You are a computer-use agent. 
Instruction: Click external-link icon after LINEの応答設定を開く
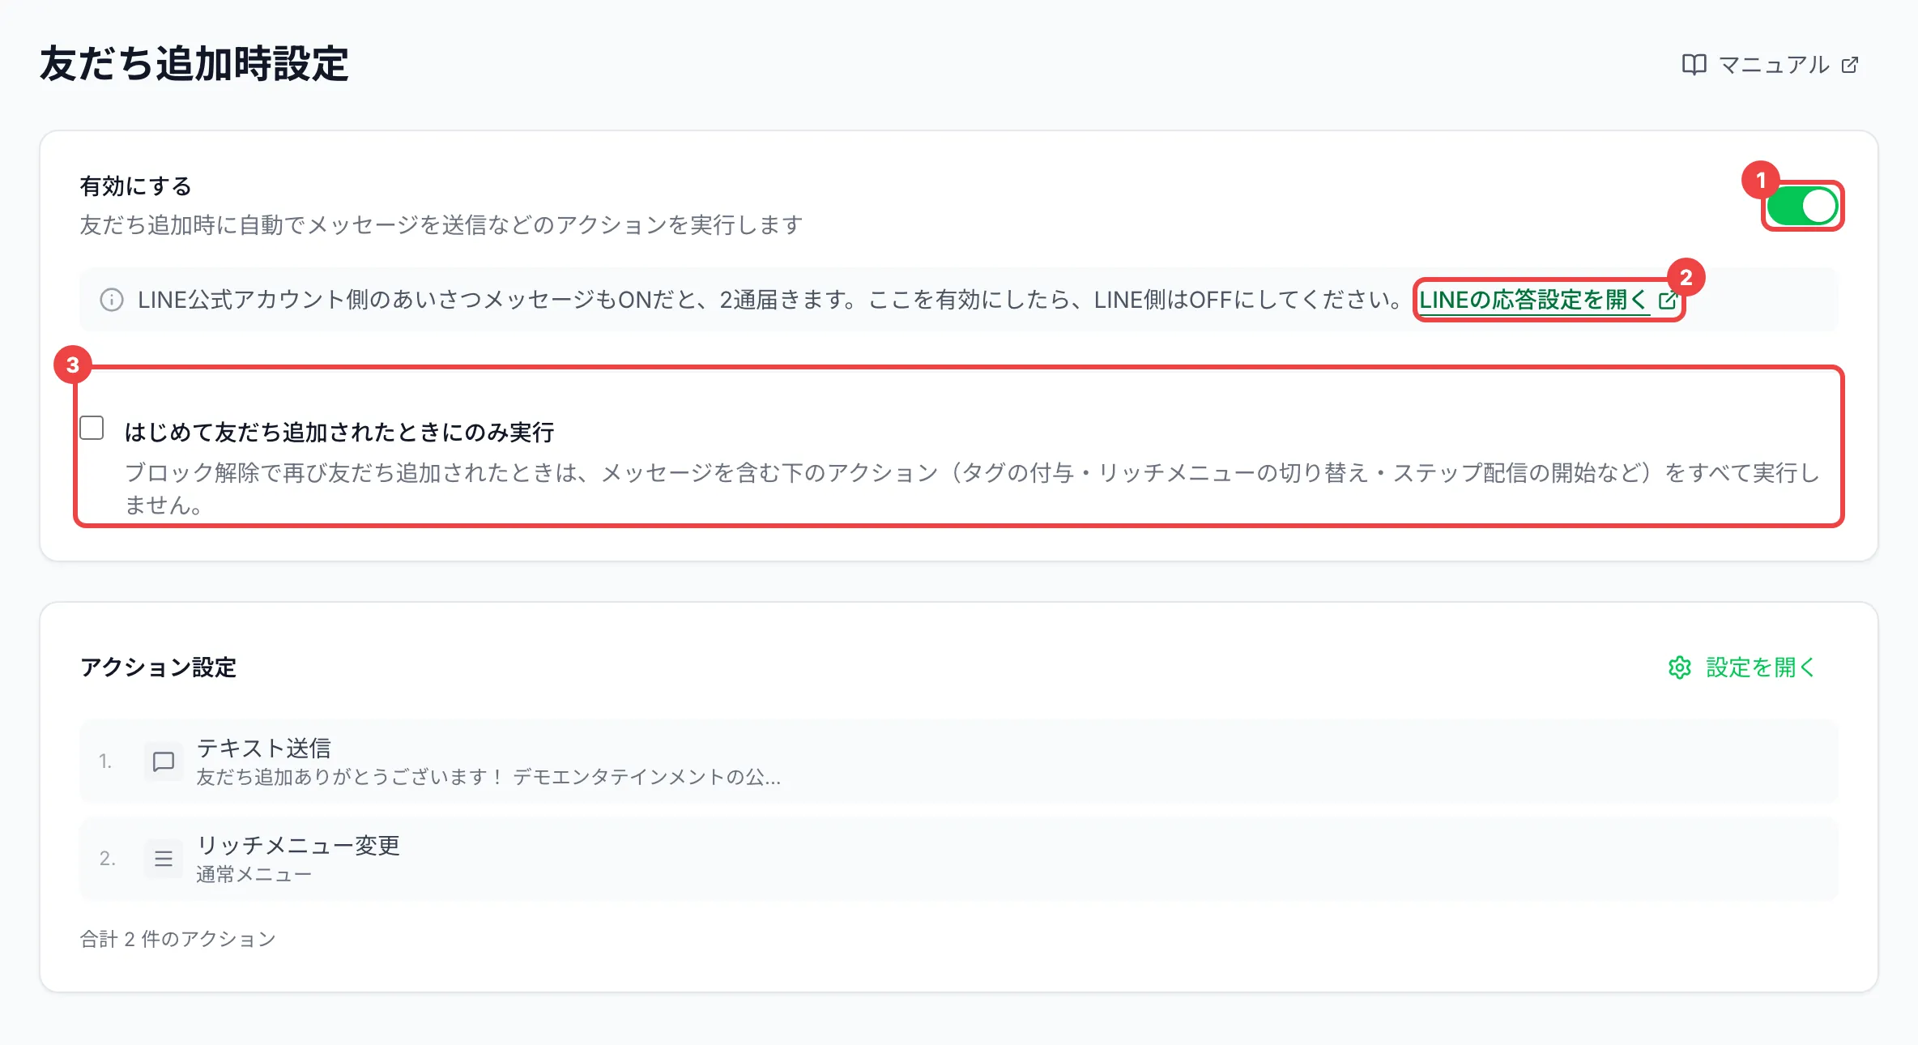(1667, 301)
